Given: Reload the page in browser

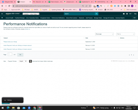Looking at the screenshot, I should coord(9,6).
